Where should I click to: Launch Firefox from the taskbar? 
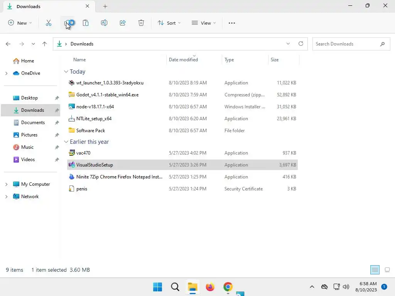coord(210,287)
